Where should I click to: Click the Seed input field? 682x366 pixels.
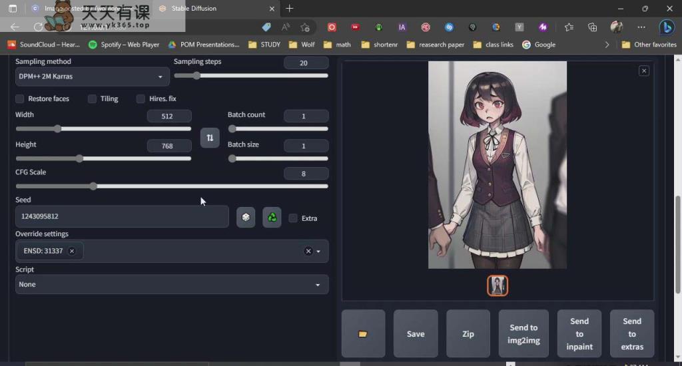(122, 216)
